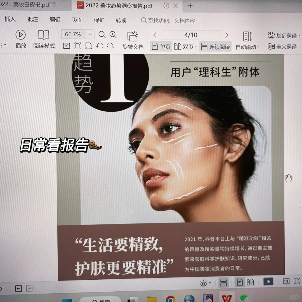Viewport: 302px width, 302px height.
Task: Click the tab warning icon next to the PDF title
Action: point(166,6)
